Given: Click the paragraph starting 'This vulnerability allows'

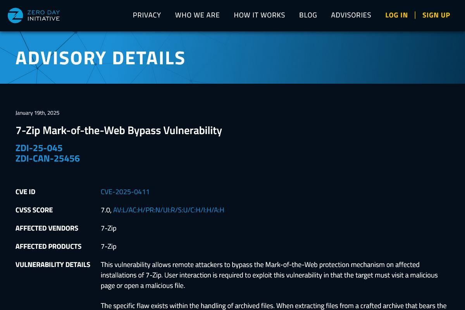Looking at the screenshot, I should (269, 275).
